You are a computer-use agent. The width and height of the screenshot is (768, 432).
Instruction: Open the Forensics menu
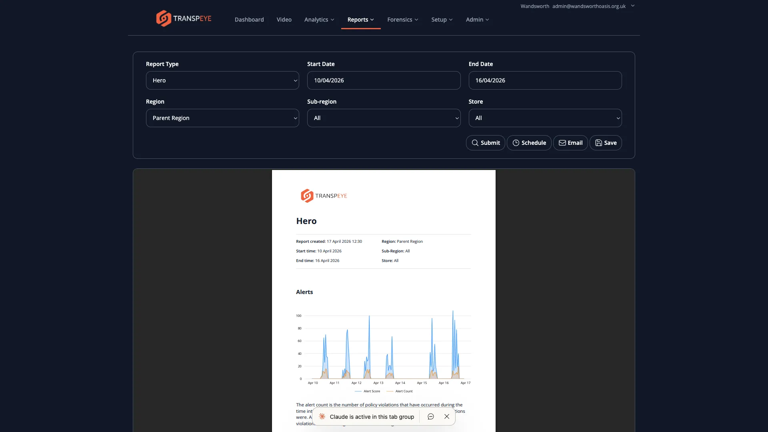(402, 19)
